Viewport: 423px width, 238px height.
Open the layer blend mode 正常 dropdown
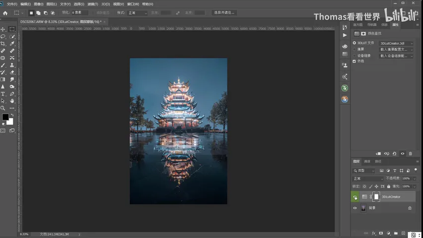[368, 178]
